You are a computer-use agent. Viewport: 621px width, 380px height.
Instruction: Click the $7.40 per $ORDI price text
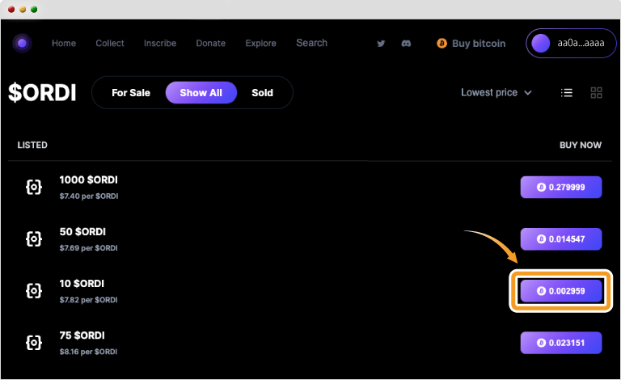point(89,196)
